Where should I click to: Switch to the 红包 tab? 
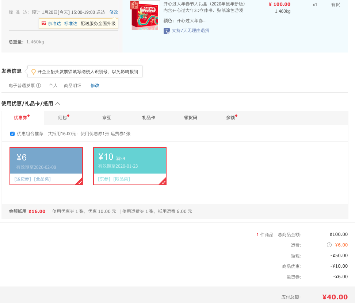[x=62, y=118]
